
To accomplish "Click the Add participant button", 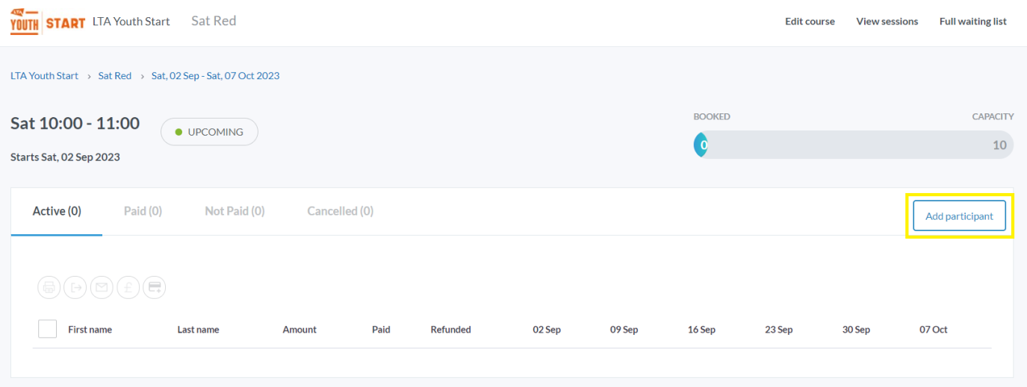I will (x=960, y=216).
